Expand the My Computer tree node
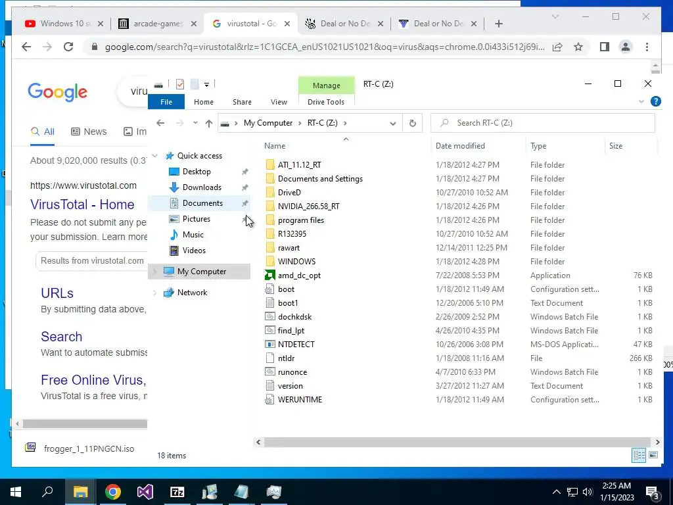 click(x=155, y=272)
